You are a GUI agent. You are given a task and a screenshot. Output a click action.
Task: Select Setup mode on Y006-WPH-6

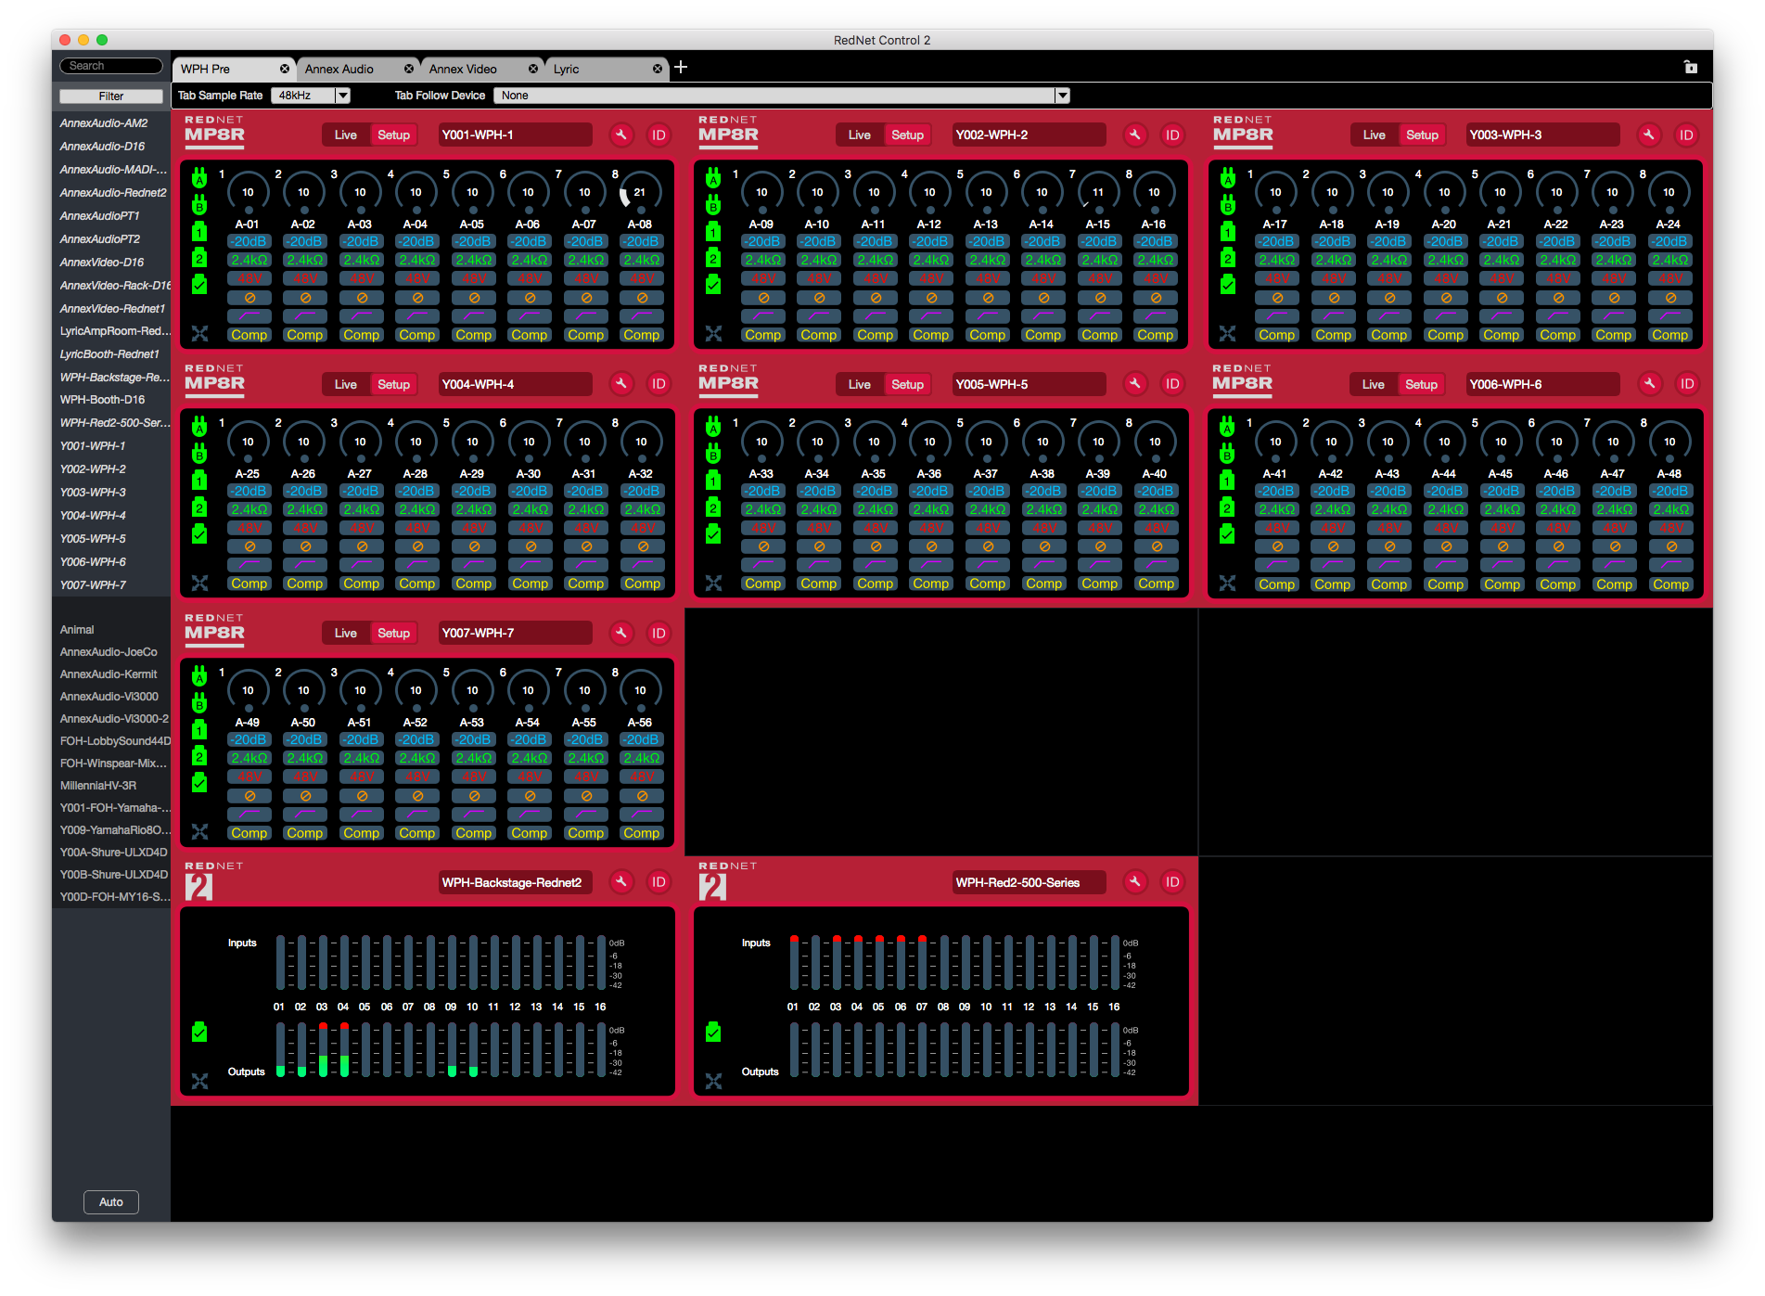(1421, 384)
